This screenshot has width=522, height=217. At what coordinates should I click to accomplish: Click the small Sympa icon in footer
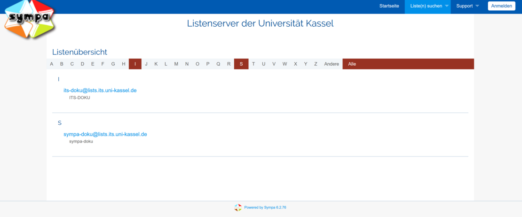[x=237, y=207]
